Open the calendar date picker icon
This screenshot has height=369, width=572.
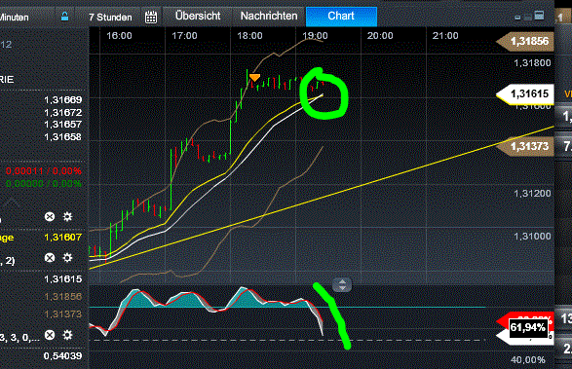pos(151,17)
